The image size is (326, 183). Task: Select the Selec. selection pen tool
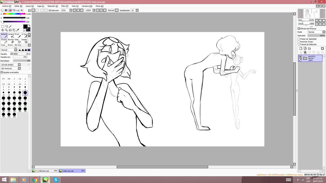pyautogui.click(x=18, y=41)
